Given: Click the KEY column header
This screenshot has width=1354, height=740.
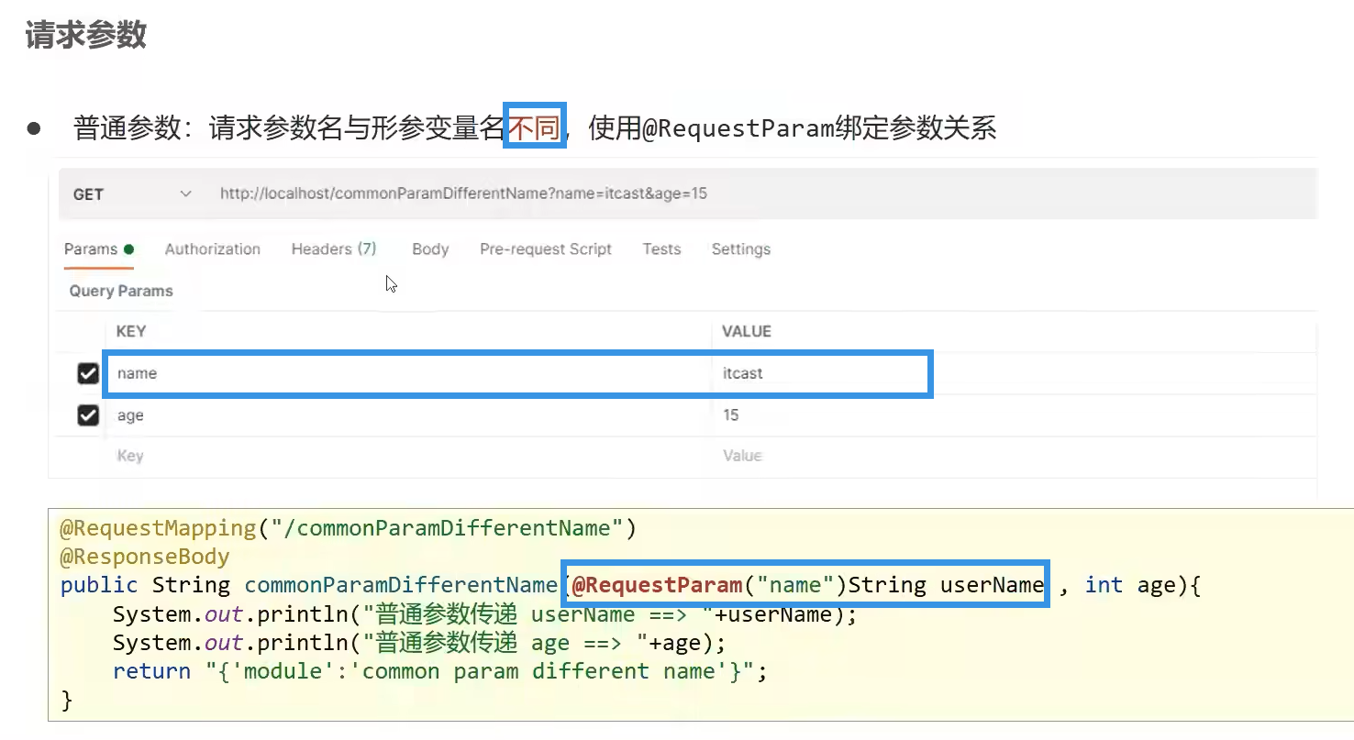Looking at the screenshot, I should 131,332.
